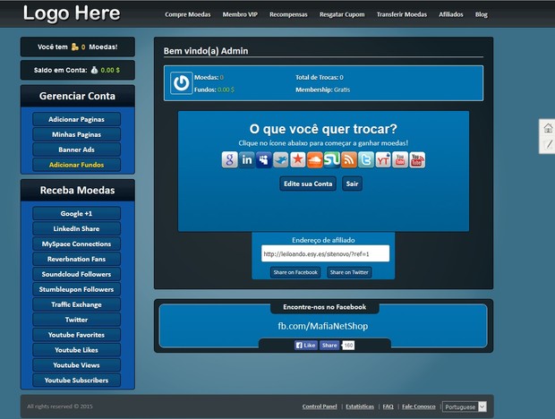Open the orange Soundcloud icon
Image resolution: width=555 pixels, height=419 pixels.
315,160
